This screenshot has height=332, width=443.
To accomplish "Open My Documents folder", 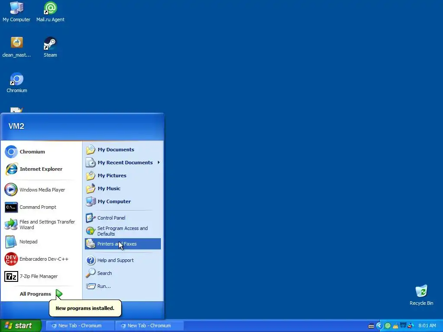I will pos(122,150).
